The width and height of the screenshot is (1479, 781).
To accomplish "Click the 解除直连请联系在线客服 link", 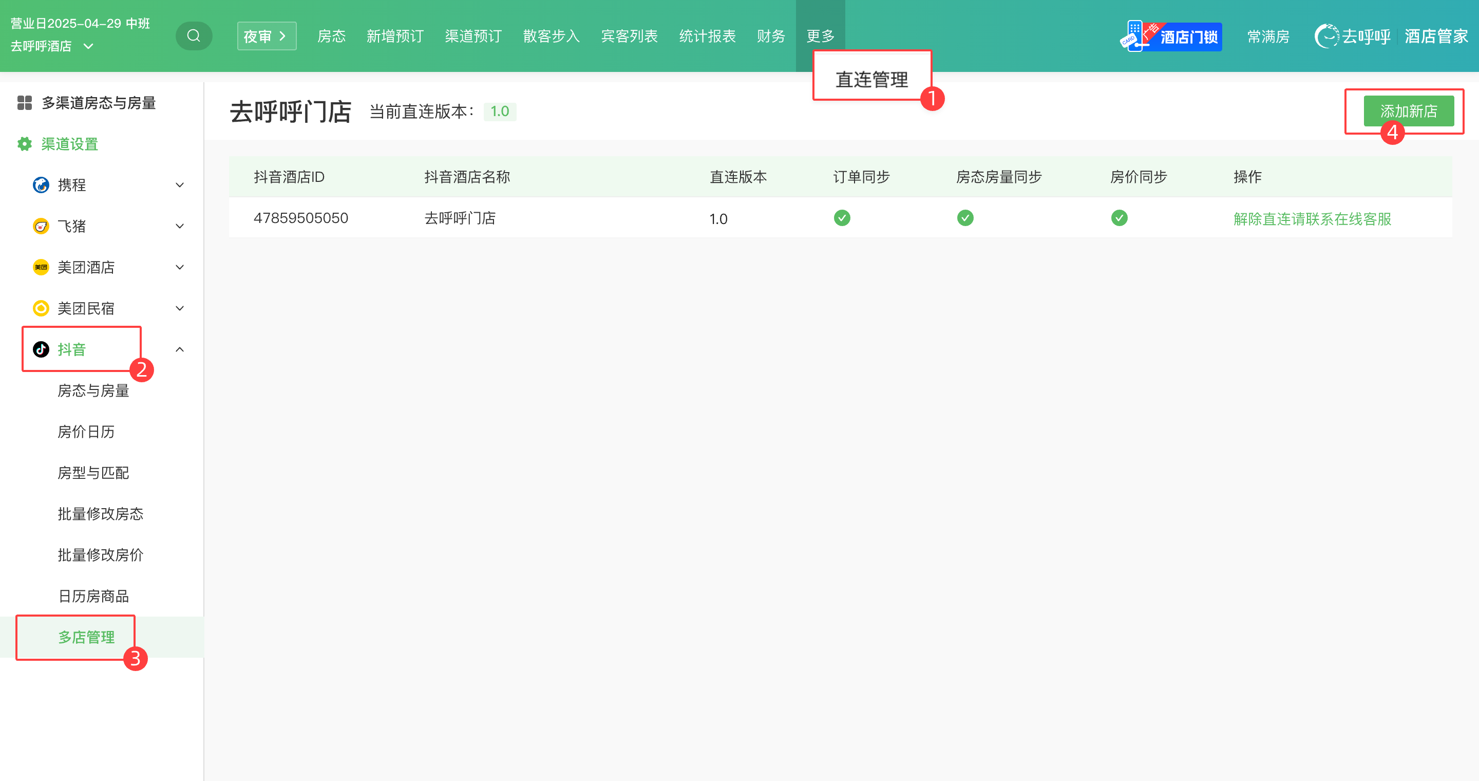I will 1312,219.
